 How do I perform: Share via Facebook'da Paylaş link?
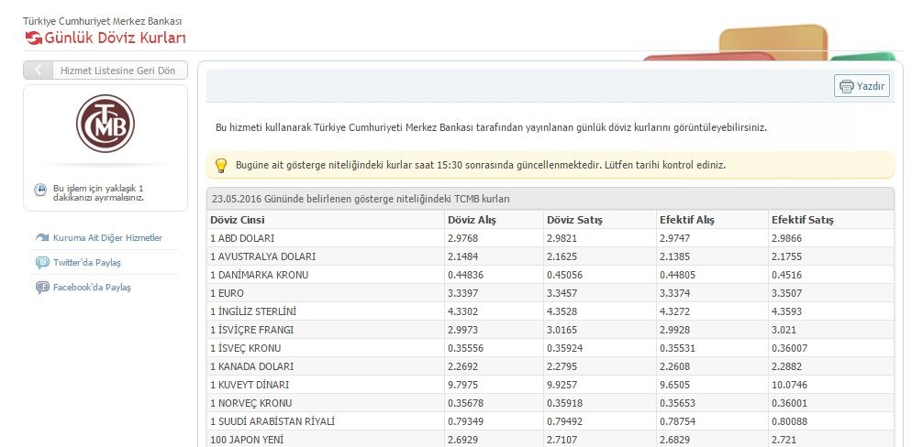92,288
